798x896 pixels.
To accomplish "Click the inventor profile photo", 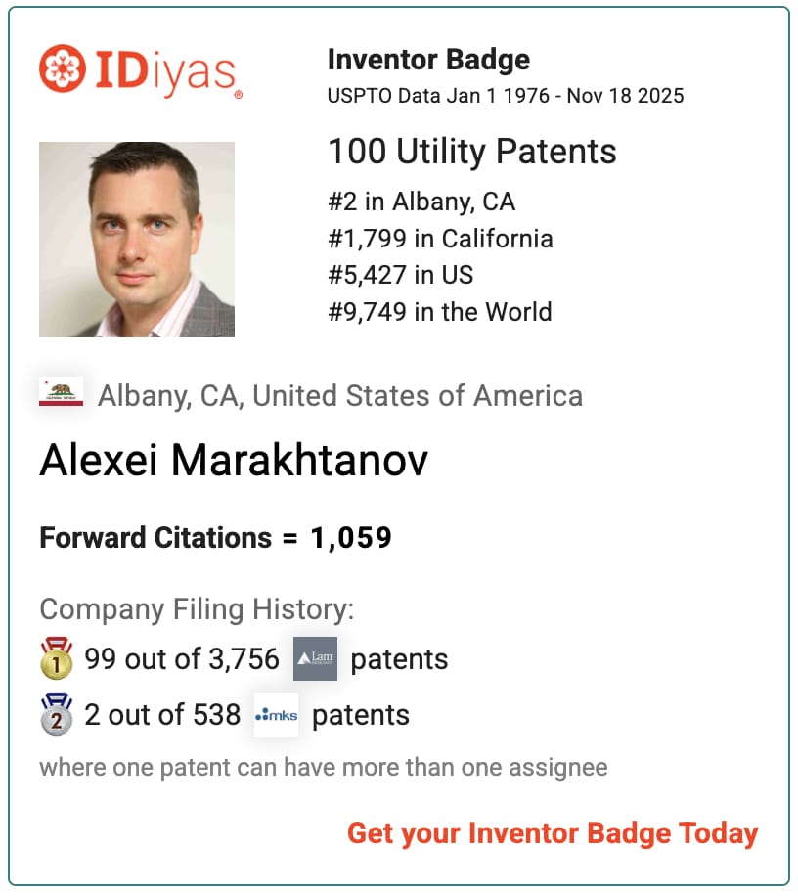I will [x=137, y=240].
